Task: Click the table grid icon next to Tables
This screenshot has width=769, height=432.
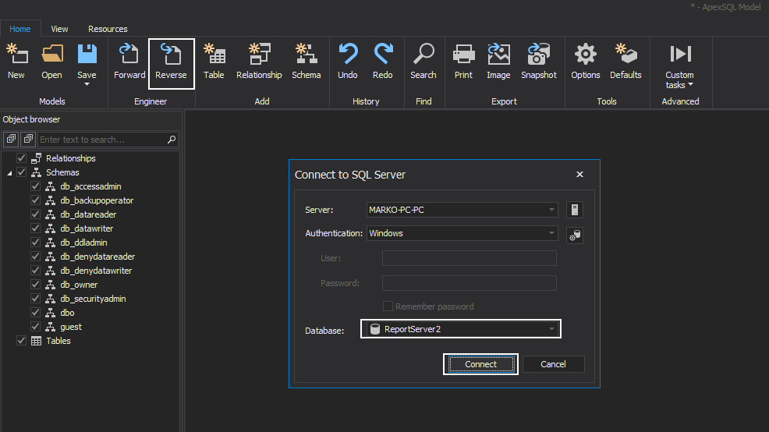Action: pyautogui.click(x=37, y=341)
